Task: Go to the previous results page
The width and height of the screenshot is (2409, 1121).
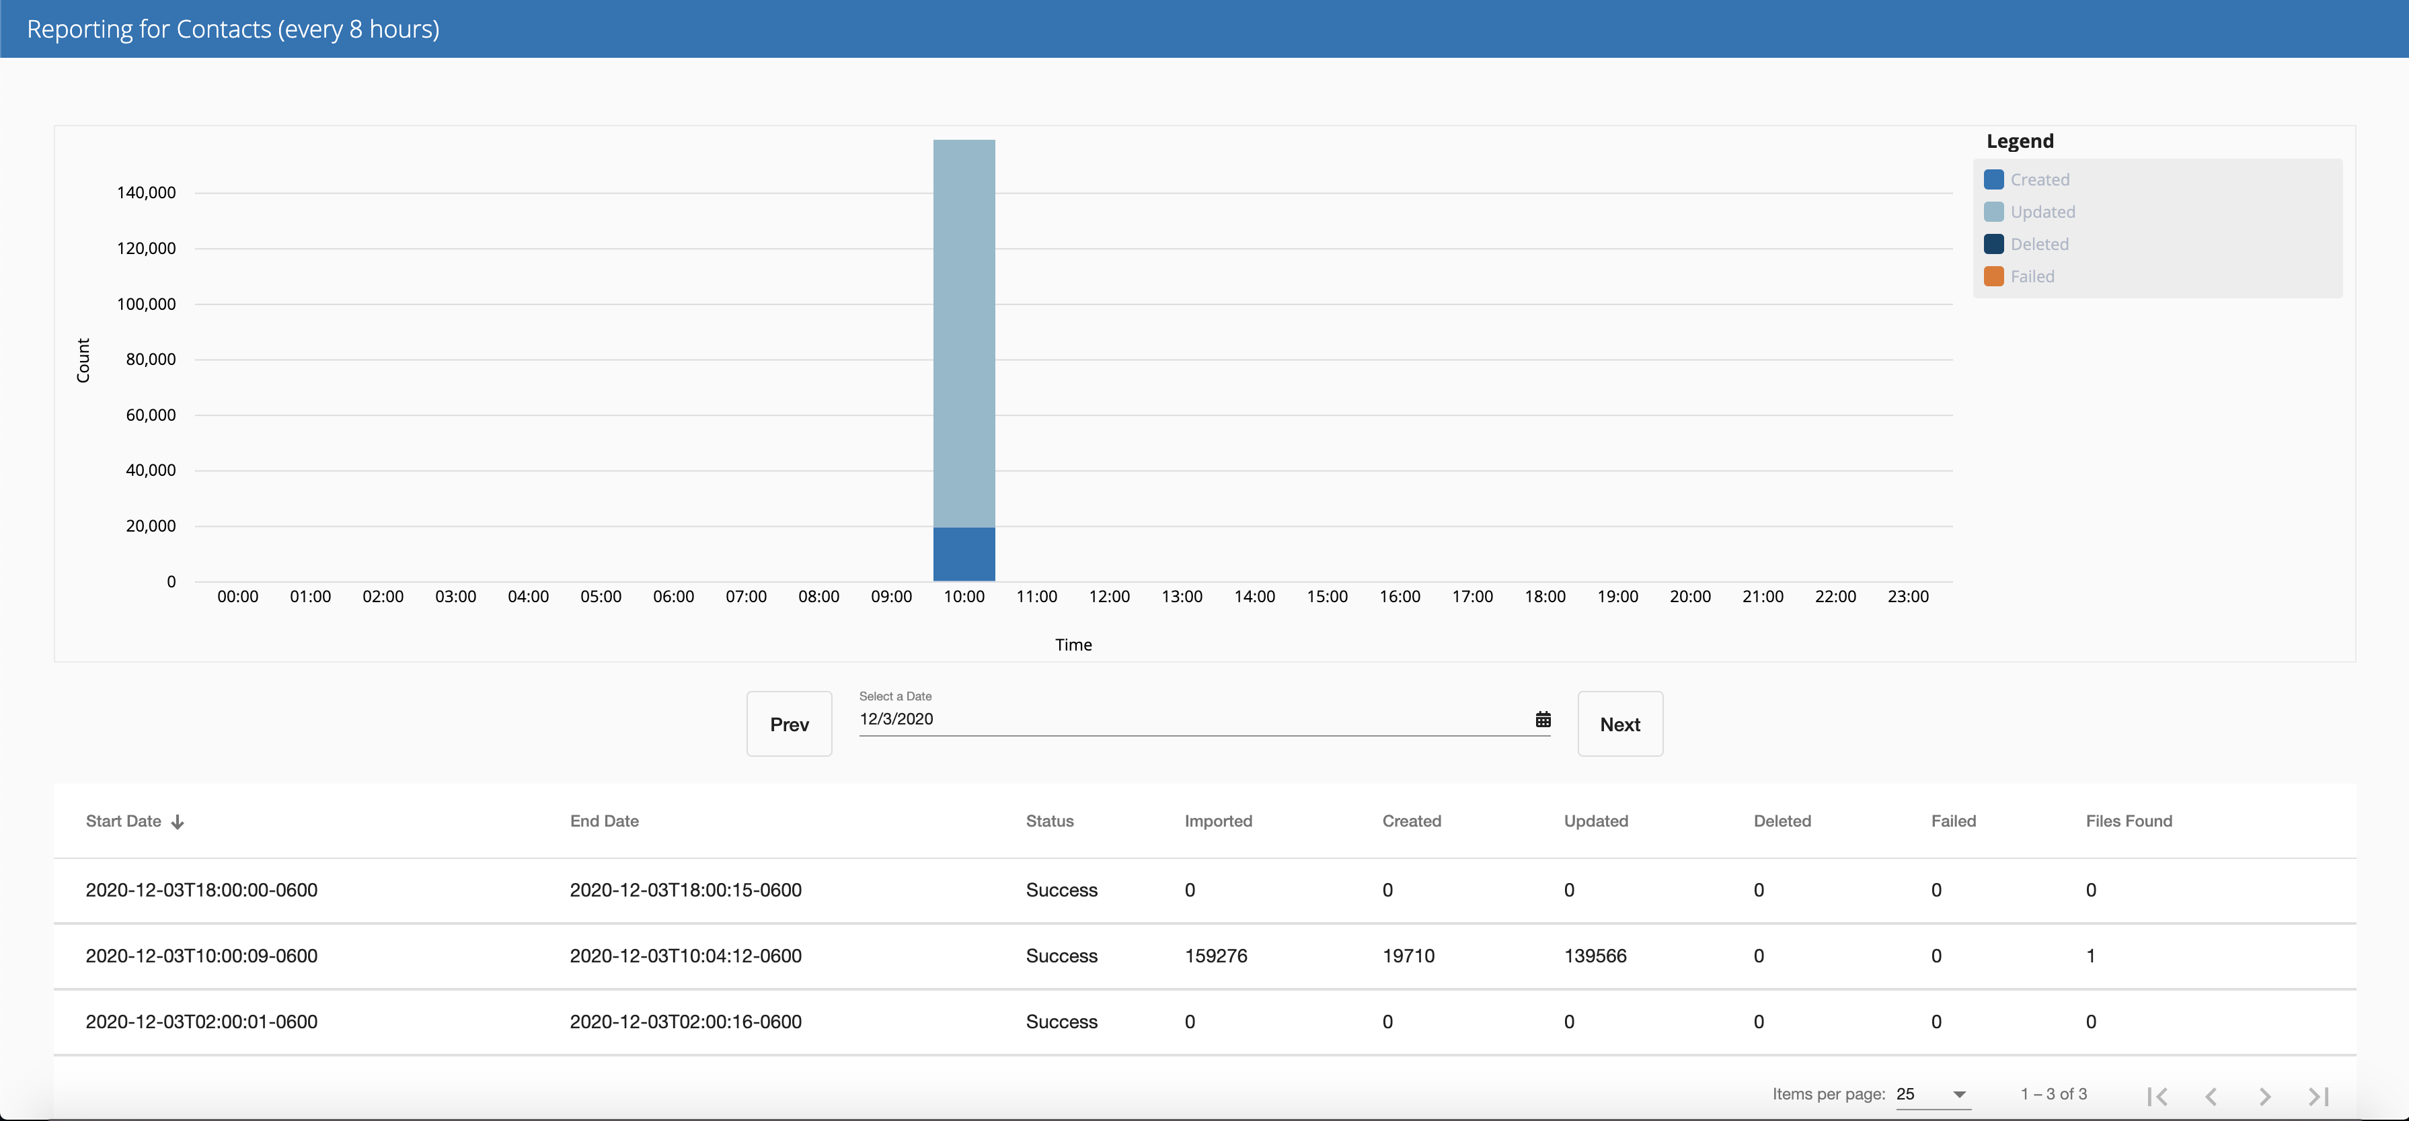Action: click(x=2211, y=1095)
